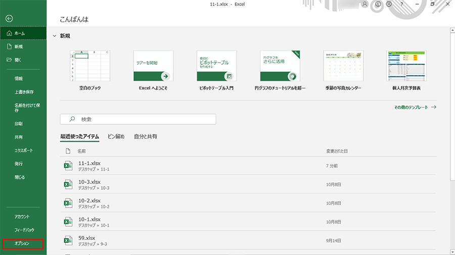Open recent file 10-2.xlsx

(x=248, y=203)
